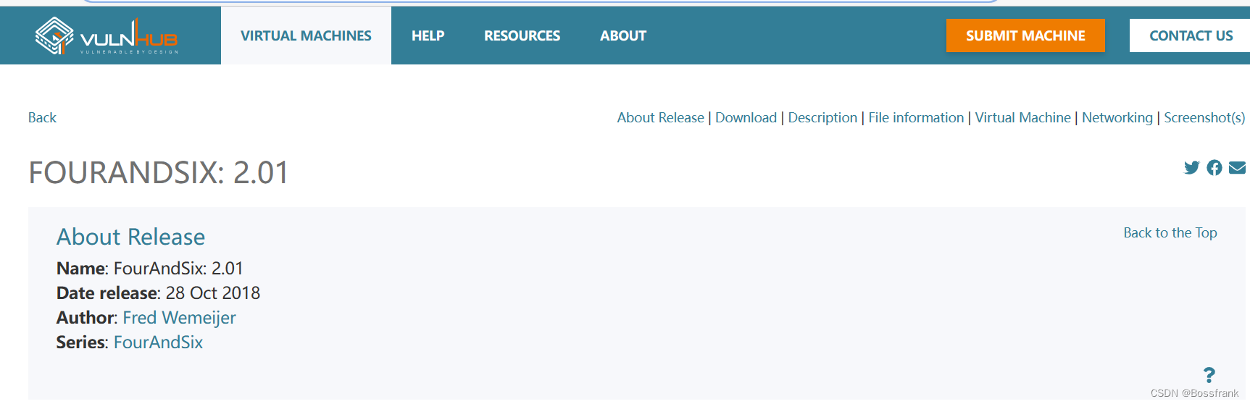1250x404 pixels.
Task: Jump to the Description section link
Action: tap(822, 117)
